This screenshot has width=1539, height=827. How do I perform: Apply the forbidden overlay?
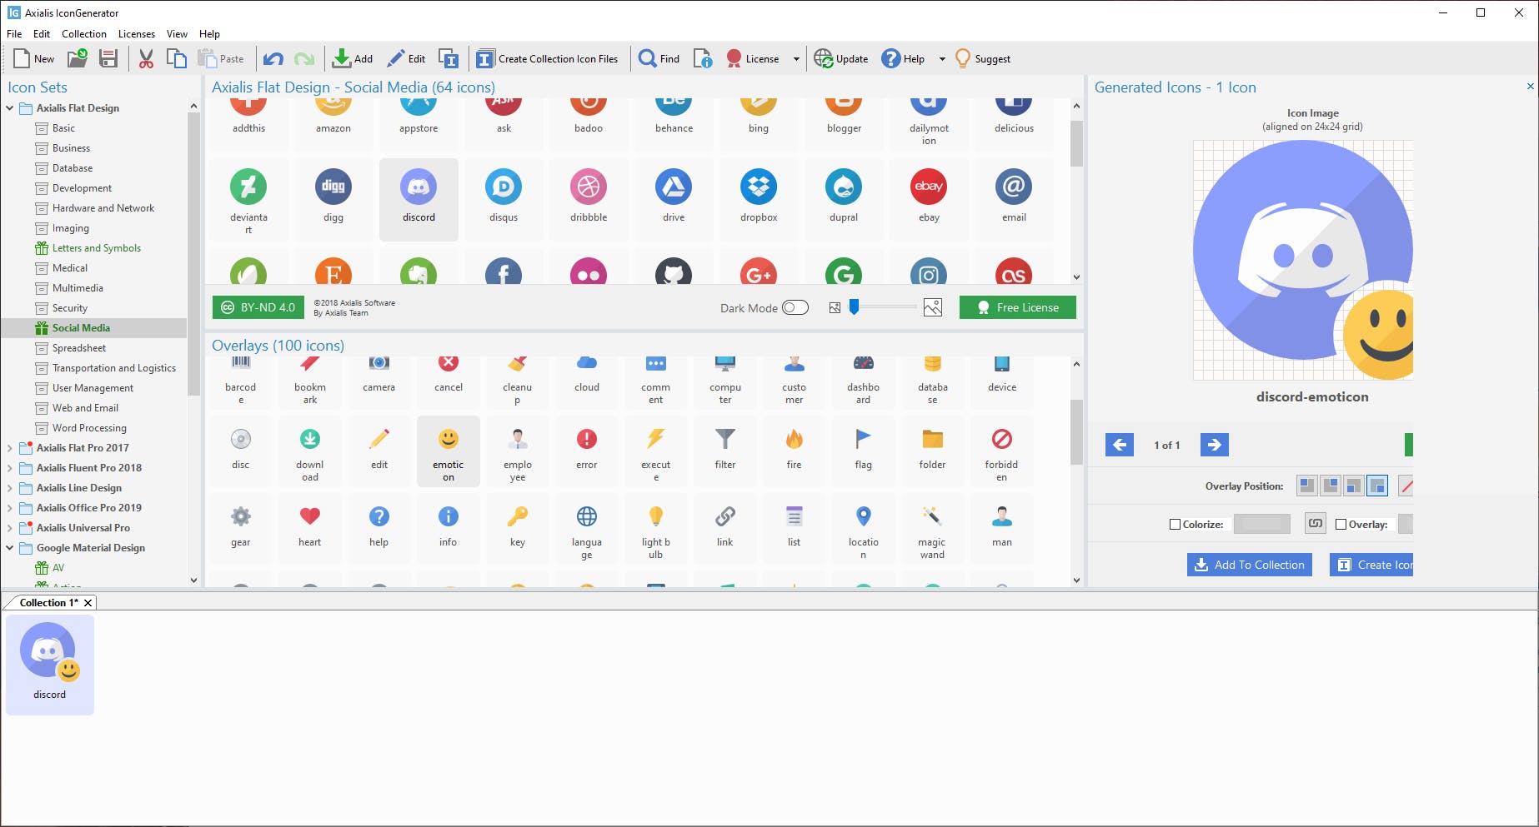[1002, 451]
